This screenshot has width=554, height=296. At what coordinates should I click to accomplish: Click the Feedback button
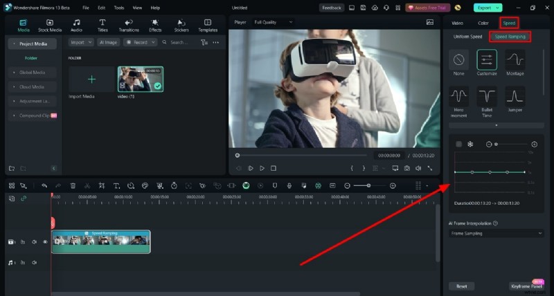[x=332, y=8]
